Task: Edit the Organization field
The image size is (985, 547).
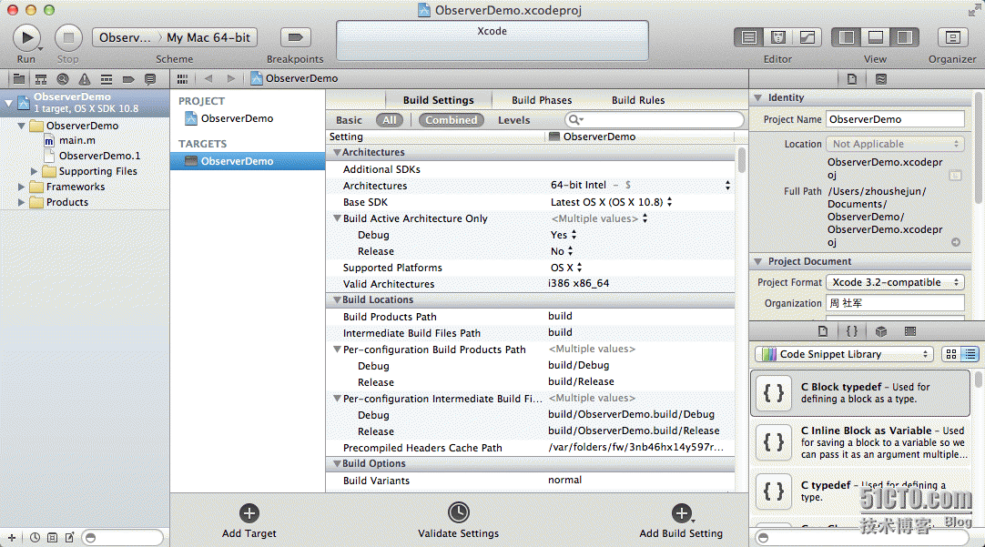Action: point(895,303)
